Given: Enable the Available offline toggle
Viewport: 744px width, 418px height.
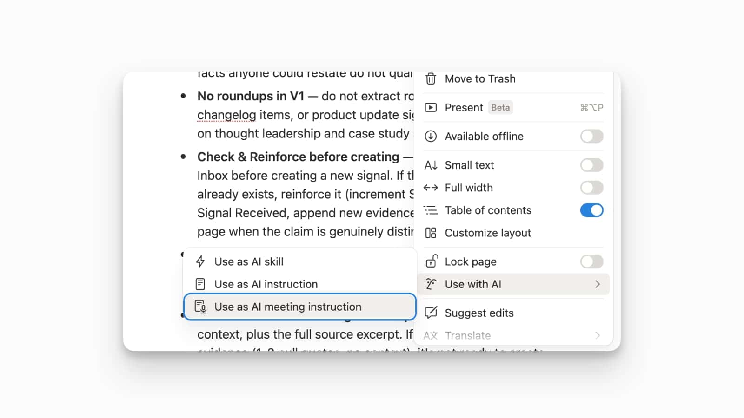Looking at the screenshot, I should [x=591, y=137].
